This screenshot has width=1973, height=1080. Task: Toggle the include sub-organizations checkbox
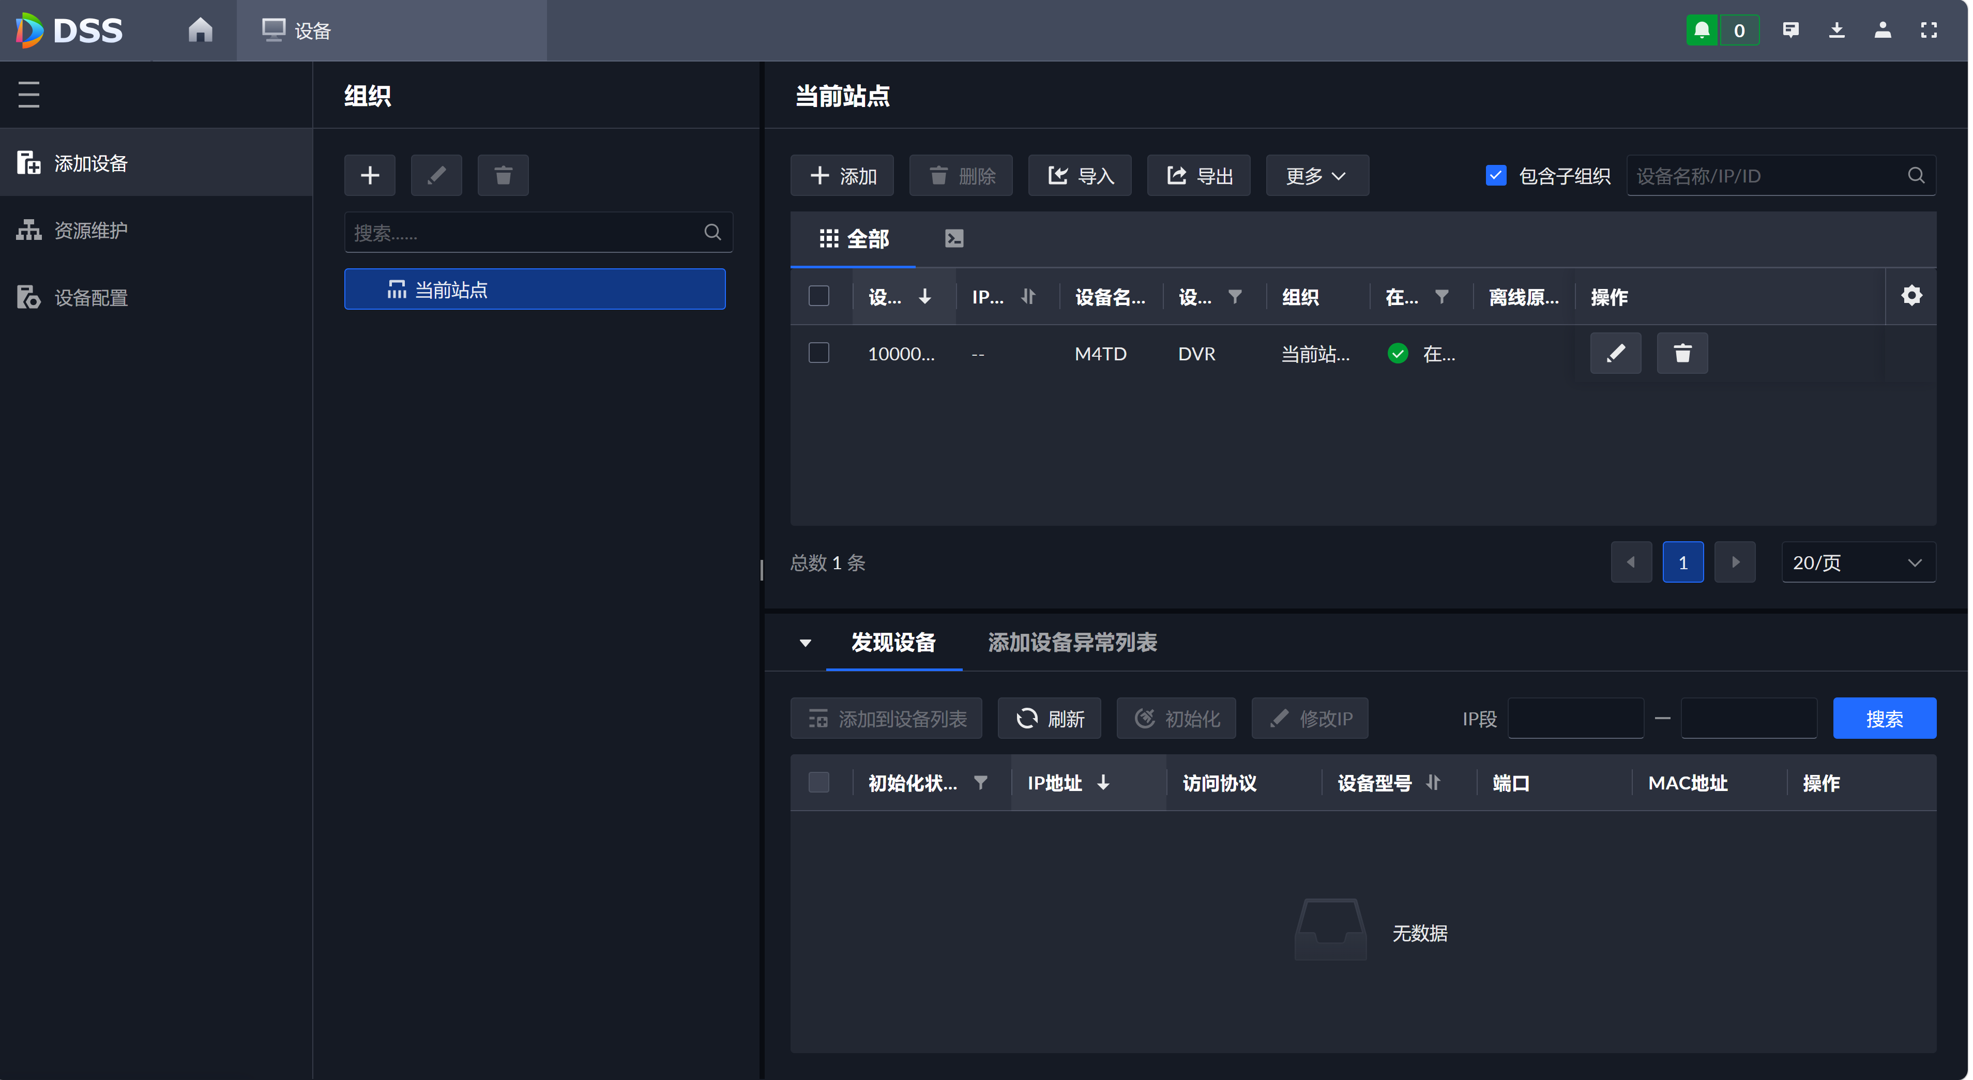pyautogui.click(x=1496, y=175)
